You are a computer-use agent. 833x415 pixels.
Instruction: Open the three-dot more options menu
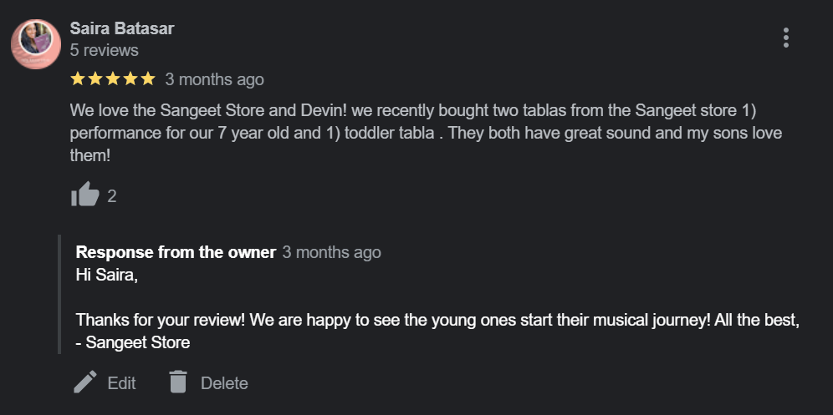click(x=785, y=38)
